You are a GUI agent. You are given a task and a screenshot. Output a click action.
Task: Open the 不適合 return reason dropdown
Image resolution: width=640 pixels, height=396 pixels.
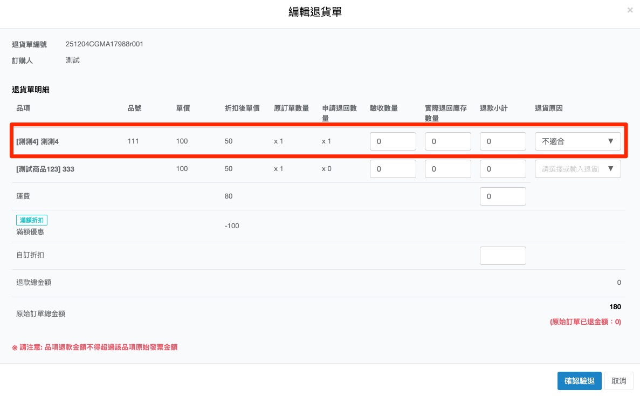tap(577, 141)
